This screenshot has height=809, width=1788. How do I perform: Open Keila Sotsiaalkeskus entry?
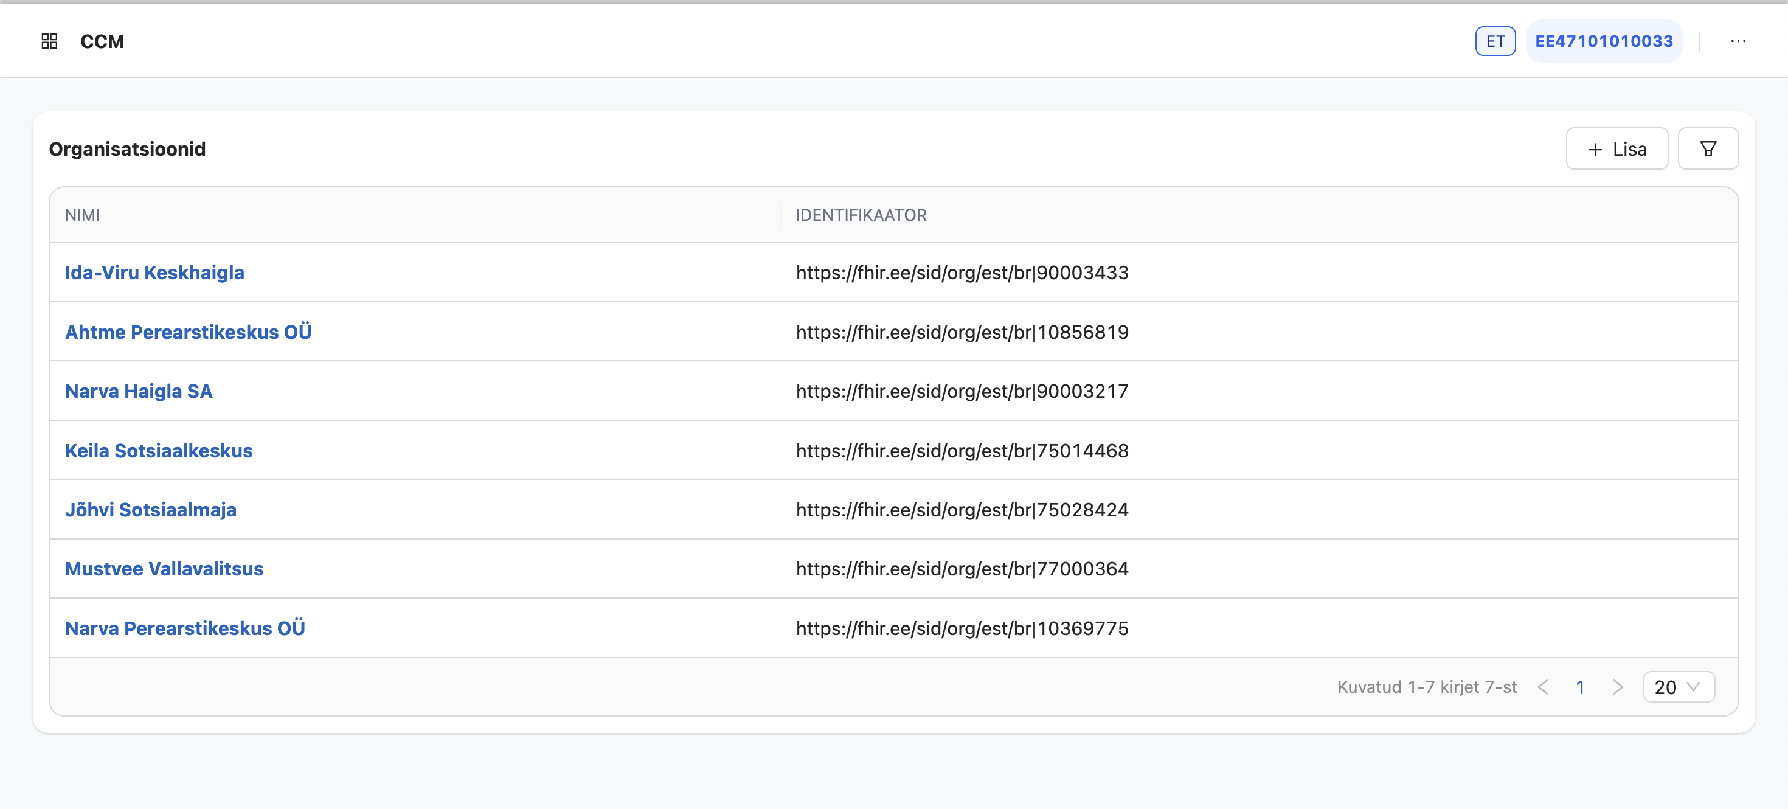click(x=158, y=451)
